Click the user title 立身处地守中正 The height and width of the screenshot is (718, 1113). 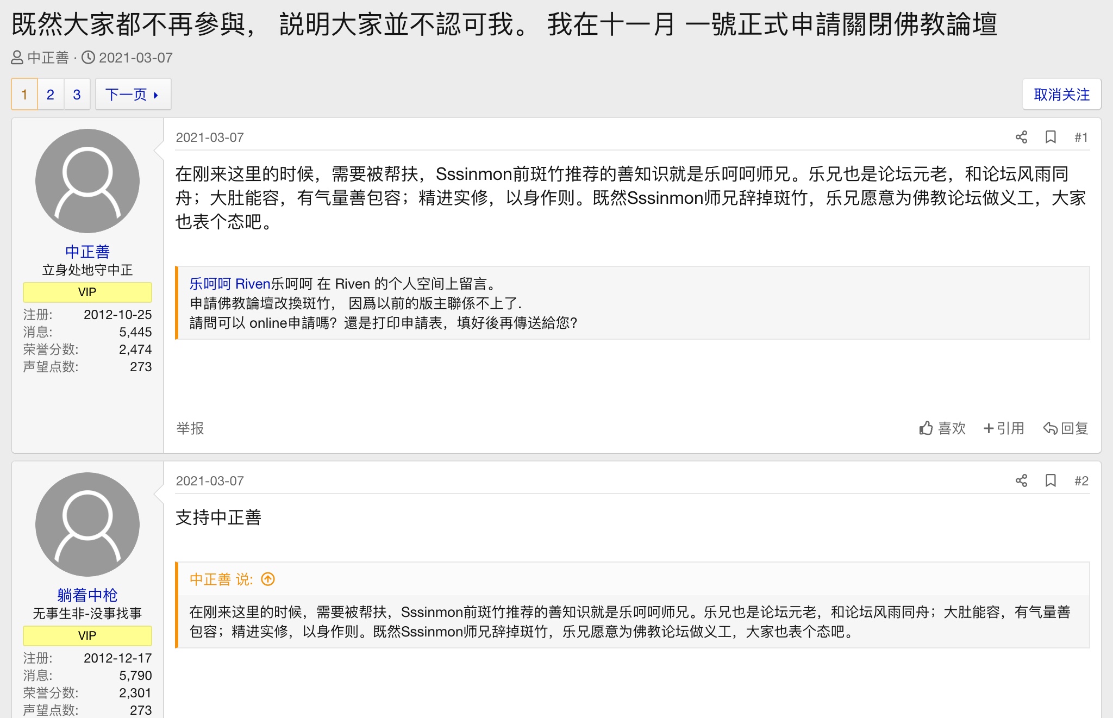pos(87,270)
